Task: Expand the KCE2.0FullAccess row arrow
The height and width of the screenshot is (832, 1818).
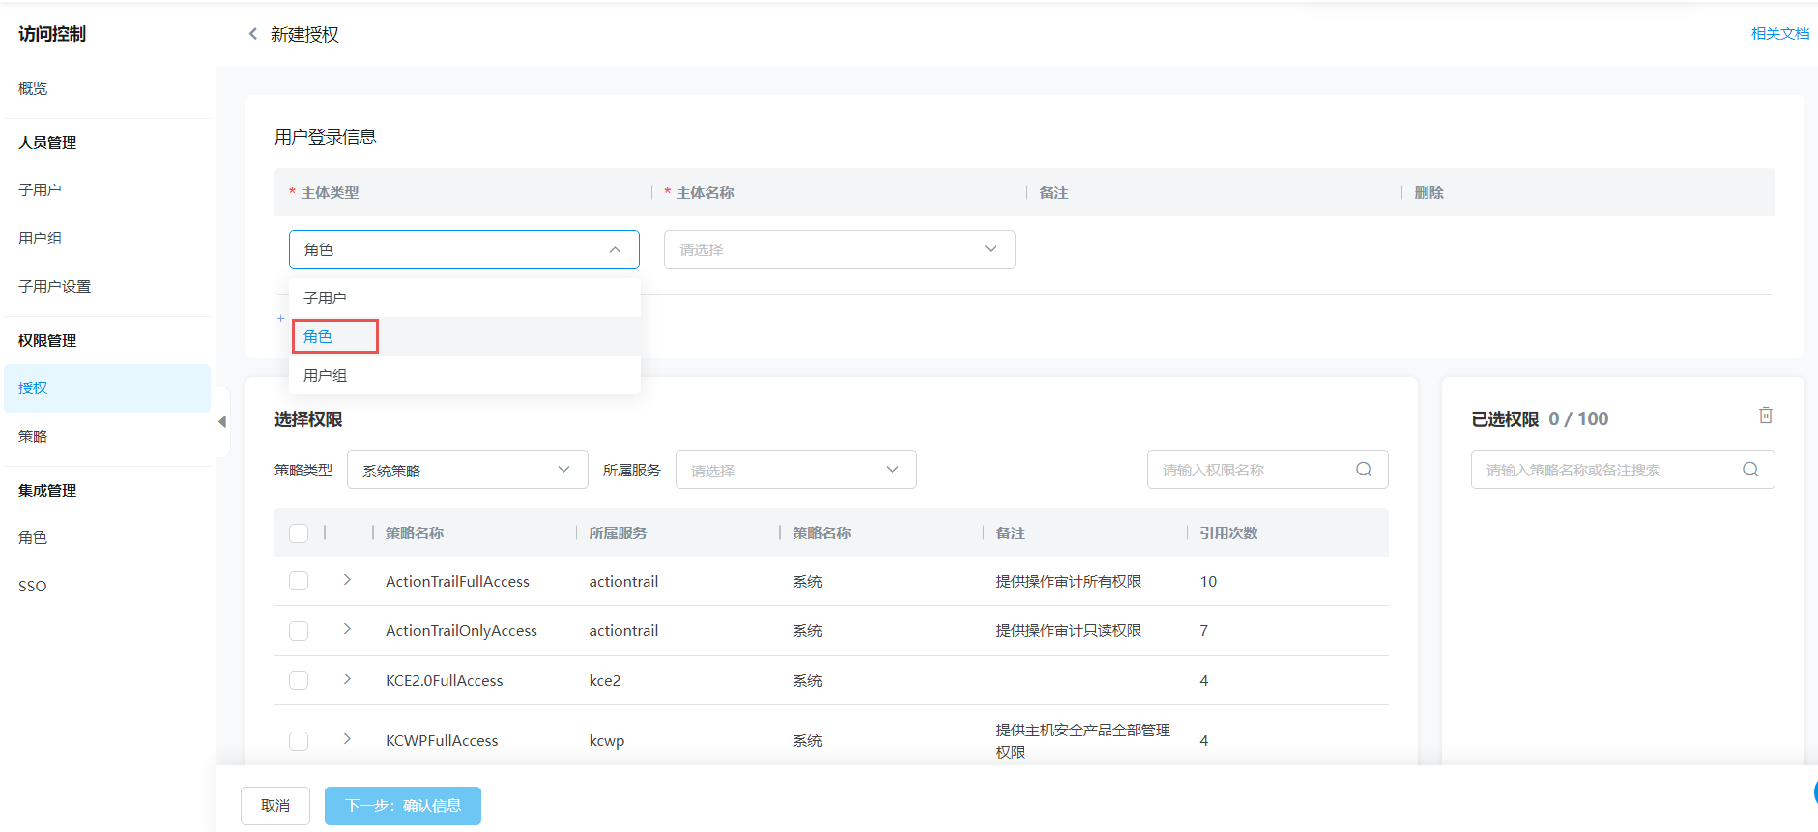Action: [x=347, y=679]
